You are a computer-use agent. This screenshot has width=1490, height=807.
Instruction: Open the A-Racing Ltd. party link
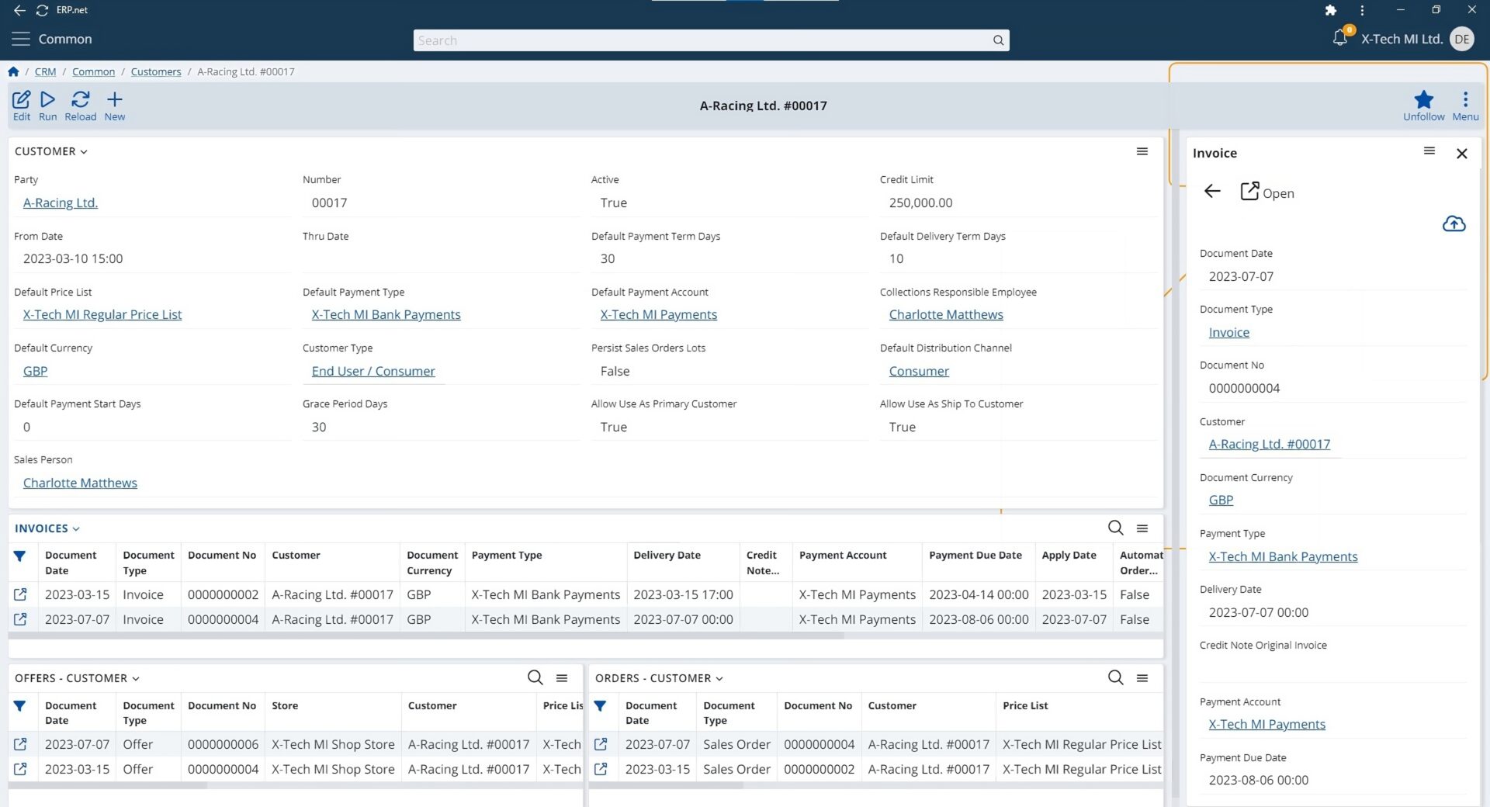pyautogui.click(x=60, y=203)
